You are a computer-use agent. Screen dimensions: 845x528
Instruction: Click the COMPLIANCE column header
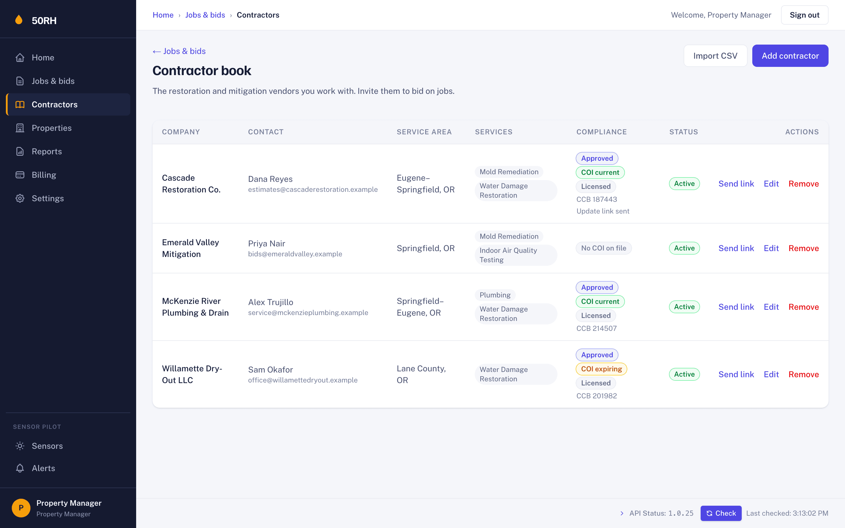601,132
